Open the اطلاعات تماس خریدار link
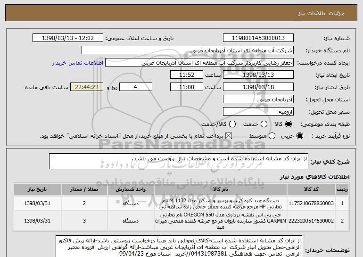Screen dimensions: 363x257 pyautogui.click(x=78, y=63)
